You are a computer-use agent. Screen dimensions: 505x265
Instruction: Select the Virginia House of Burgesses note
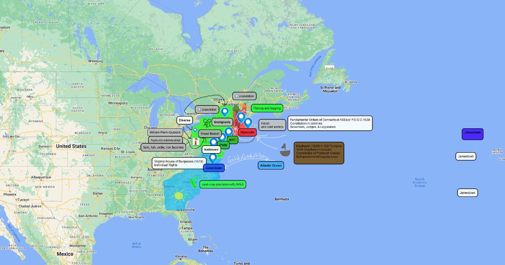(179, 163)
